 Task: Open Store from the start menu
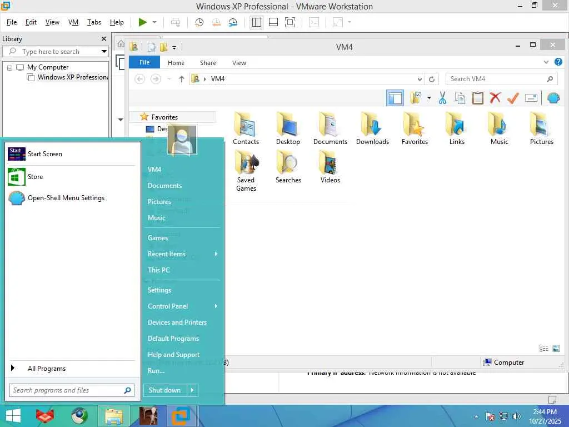pos(72,177)
